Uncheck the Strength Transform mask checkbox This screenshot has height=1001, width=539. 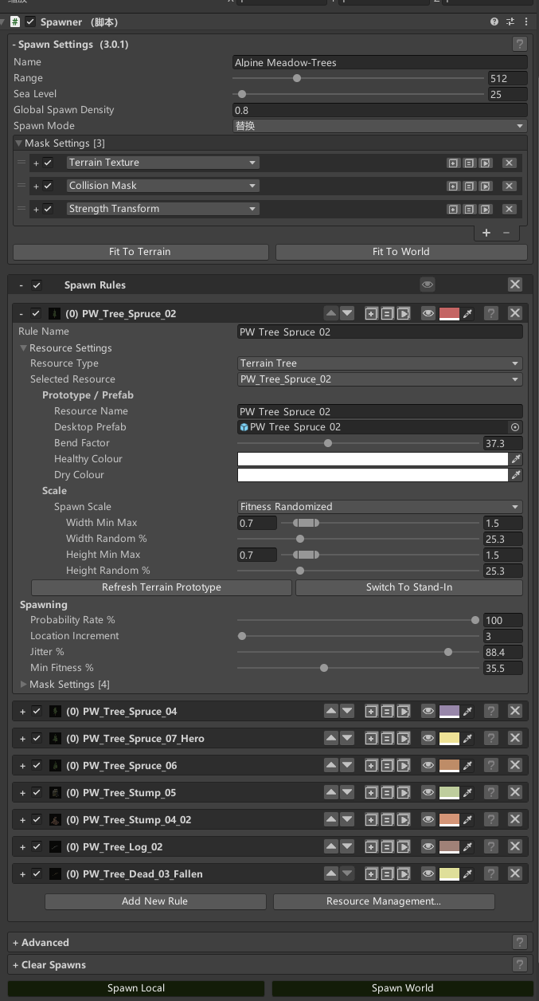(48, 209)
